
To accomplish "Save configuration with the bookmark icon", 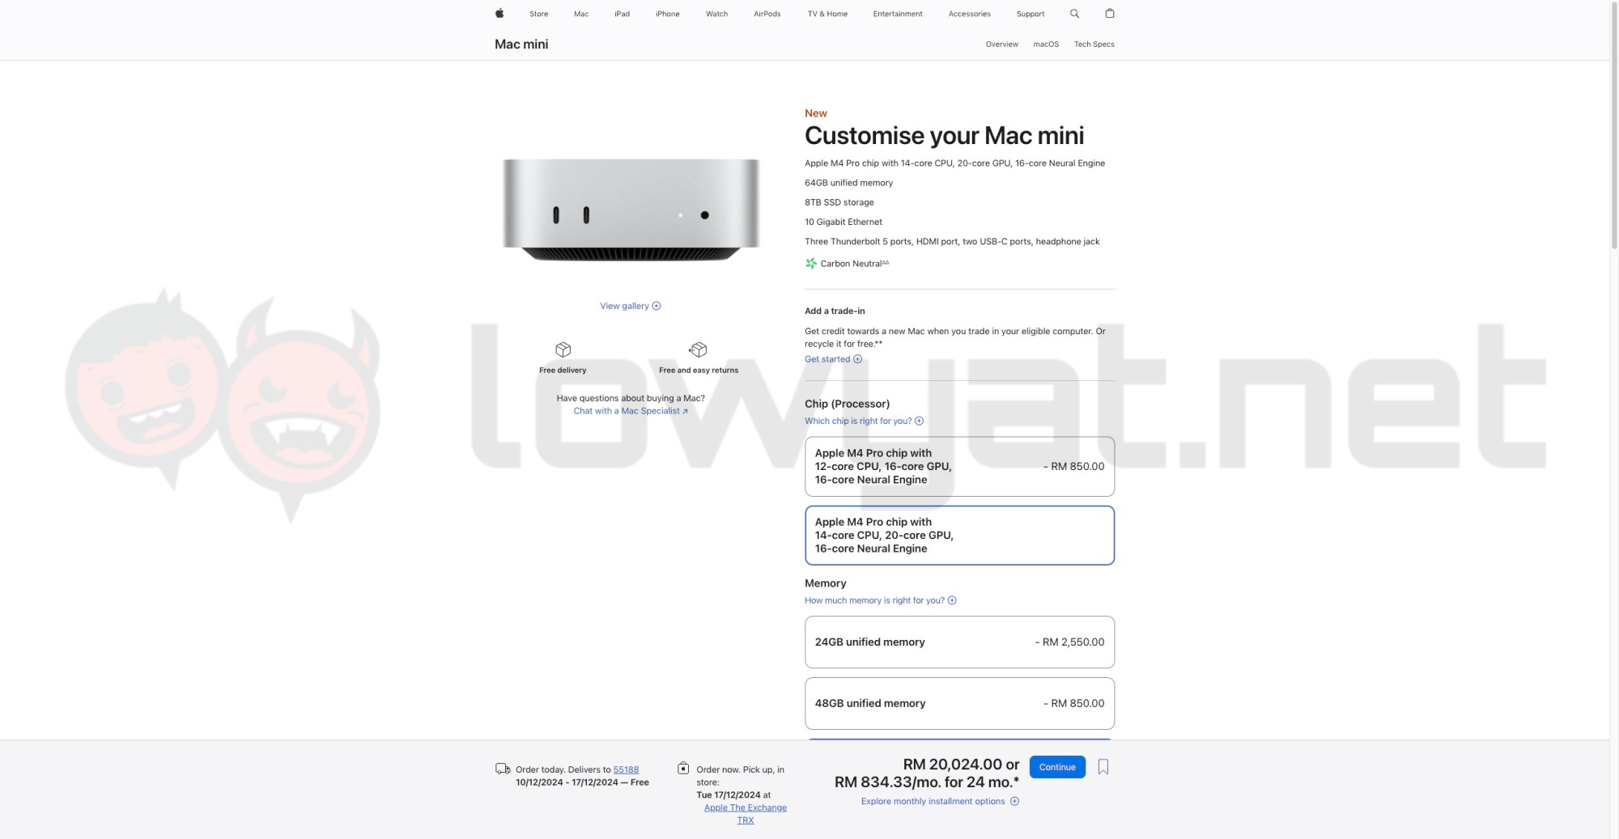I will tap(1103, 767).
